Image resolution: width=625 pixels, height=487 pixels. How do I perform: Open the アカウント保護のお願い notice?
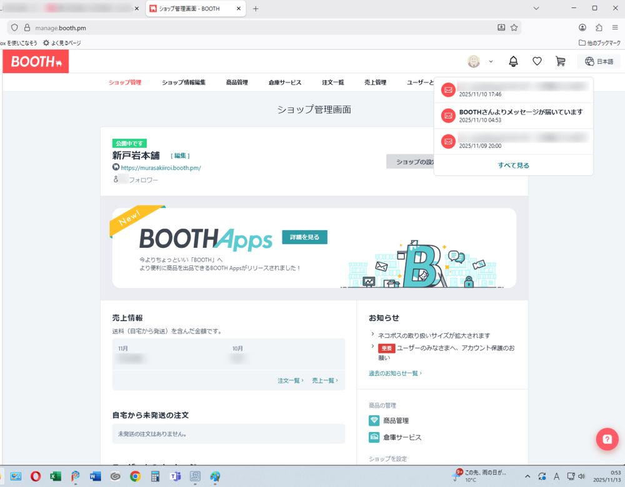[446, 353]
